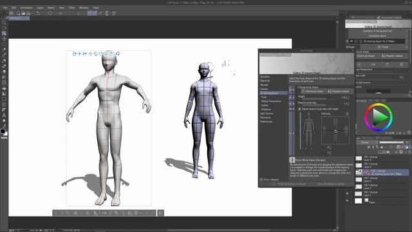Image resolution: width=412 pixels, height=232 pixels.
Task: Click the foreground black color chip in the toolbox
Action: pyautogui.click(x=3, y=131)
